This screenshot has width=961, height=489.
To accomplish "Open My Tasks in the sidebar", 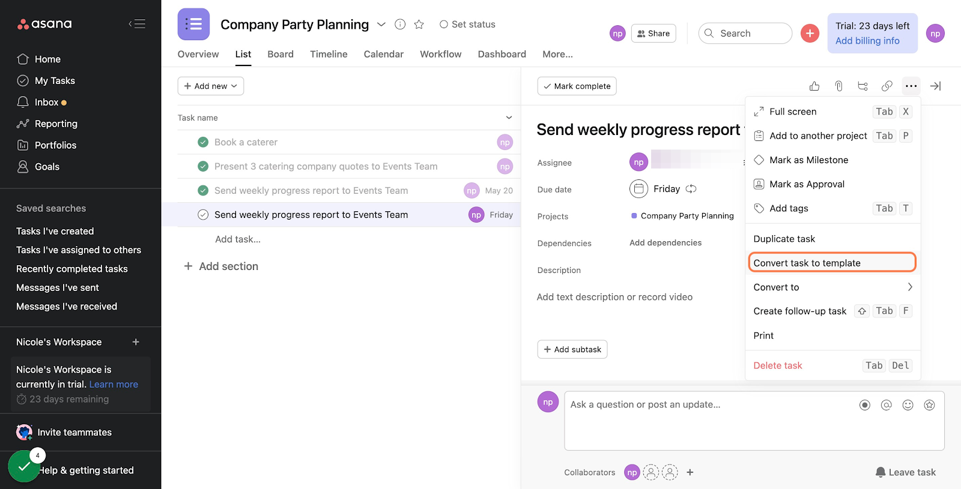I will tap(46, 80).
